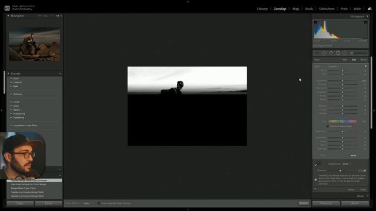The image size is (376, 211).
Task: Select history step Range Mask Type: Color
Action: pyautogui.click(x=23, y=188)
